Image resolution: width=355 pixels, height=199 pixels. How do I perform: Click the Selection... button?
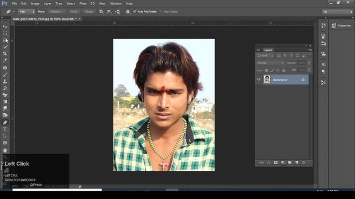(x=57, y=12)
